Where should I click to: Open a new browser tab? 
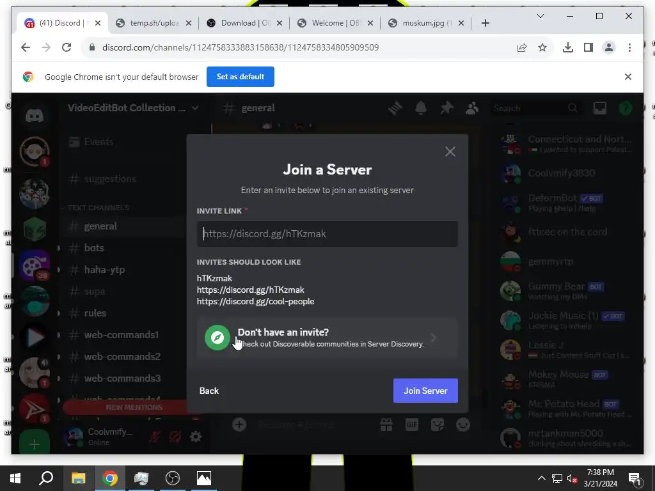click(485, 23)
